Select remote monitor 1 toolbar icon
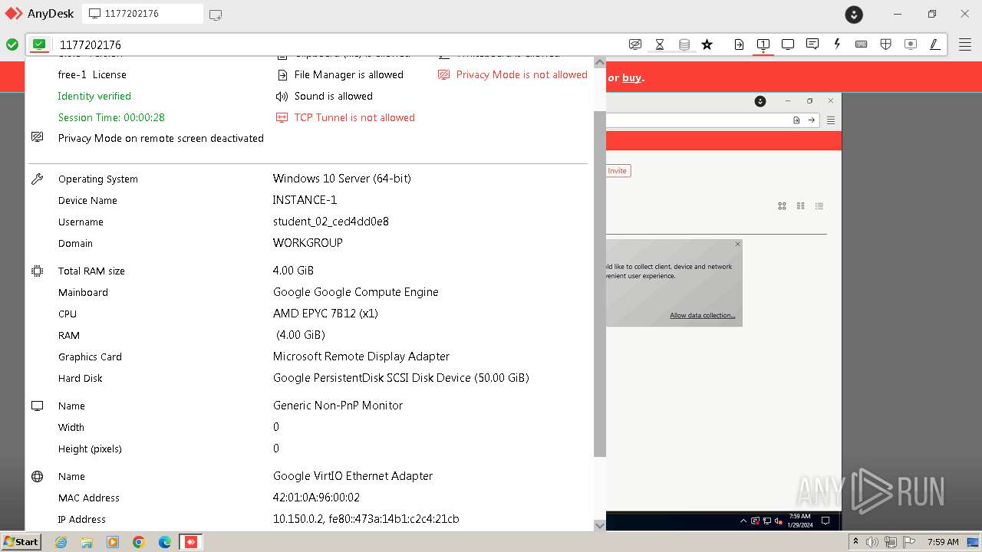Viewport: 982px width, 552px height. 763,44
